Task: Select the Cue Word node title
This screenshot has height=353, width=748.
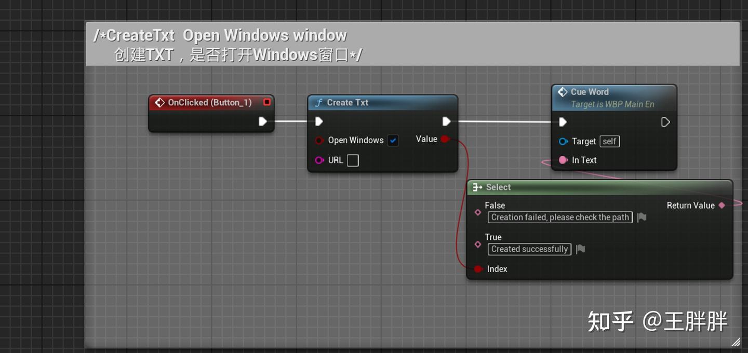Action: click(590, 92)
